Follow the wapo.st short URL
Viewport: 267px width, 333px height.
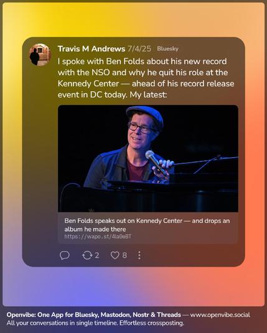click(x=98, y=236)
